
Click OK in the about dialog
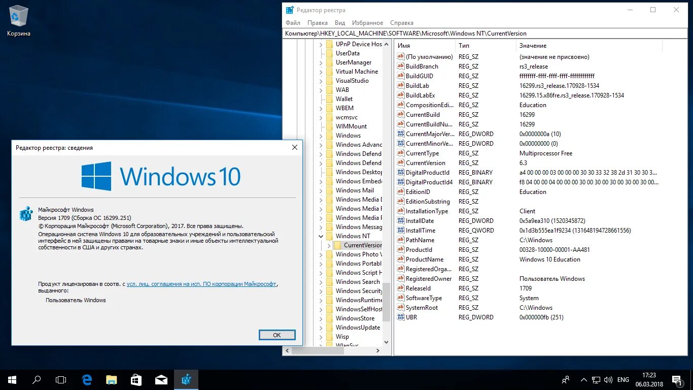point(277,335)
